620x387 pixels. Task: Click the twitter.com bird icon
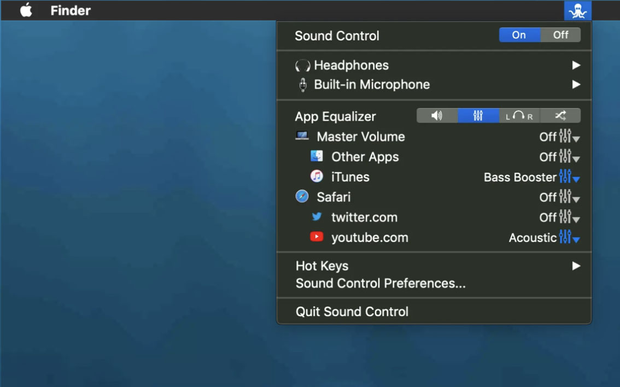(317, 217)
